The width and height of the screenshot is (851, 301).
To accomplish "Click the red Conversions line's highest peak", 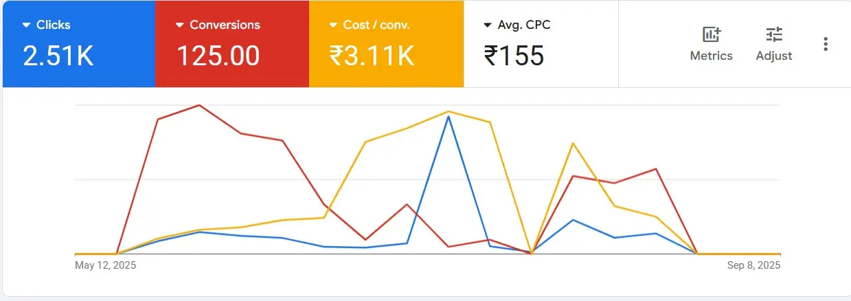I will [x=199, y=105].
